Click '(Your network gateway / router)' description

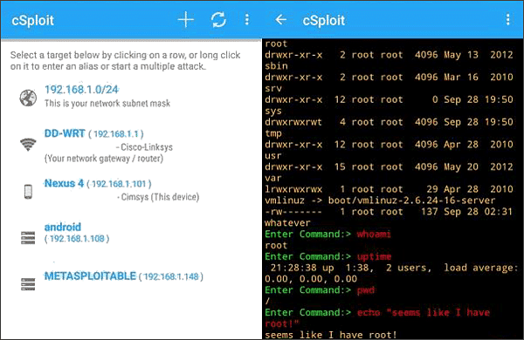point(104,158)
